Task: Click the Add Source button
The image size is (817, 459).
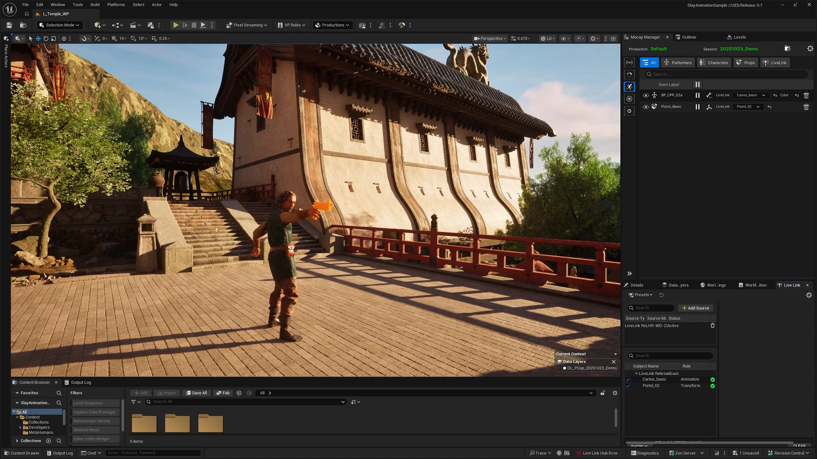Action: (x=695, y=308)
